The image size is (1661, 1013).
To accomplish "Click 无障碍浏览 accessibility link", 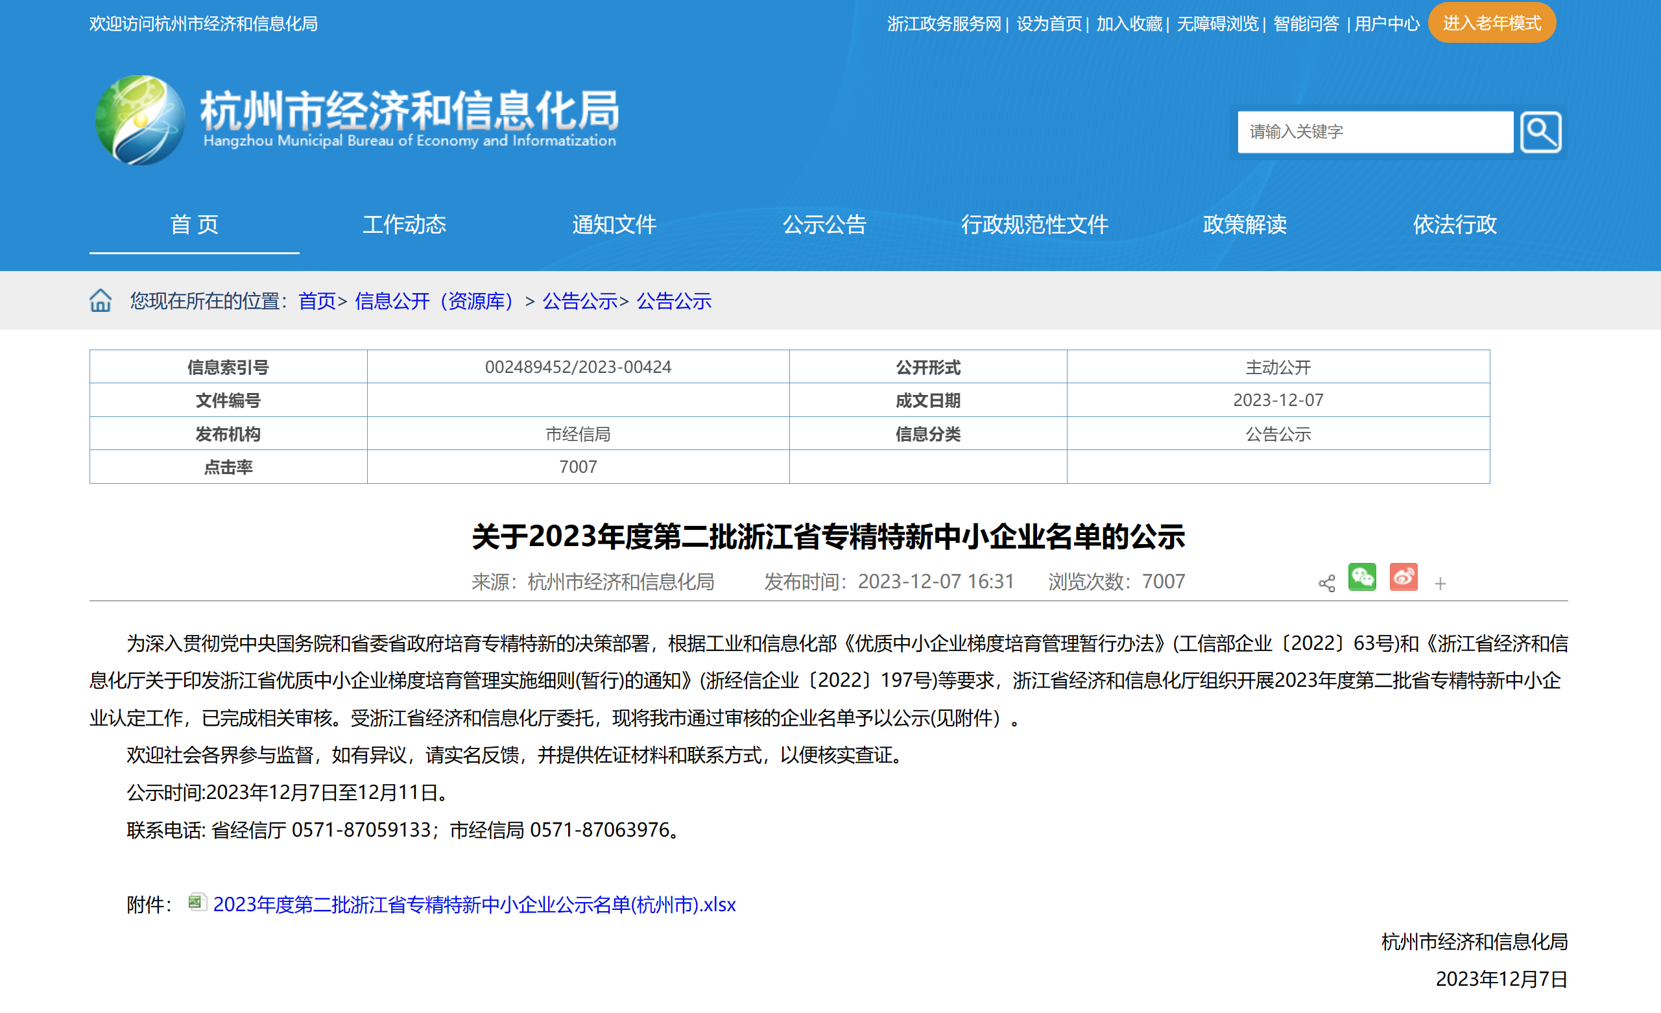I will point(1217,23).
